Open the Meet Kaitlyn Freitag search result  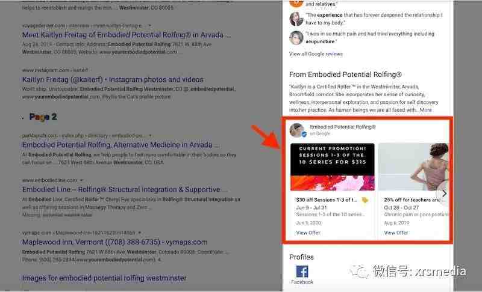[126, 35]
